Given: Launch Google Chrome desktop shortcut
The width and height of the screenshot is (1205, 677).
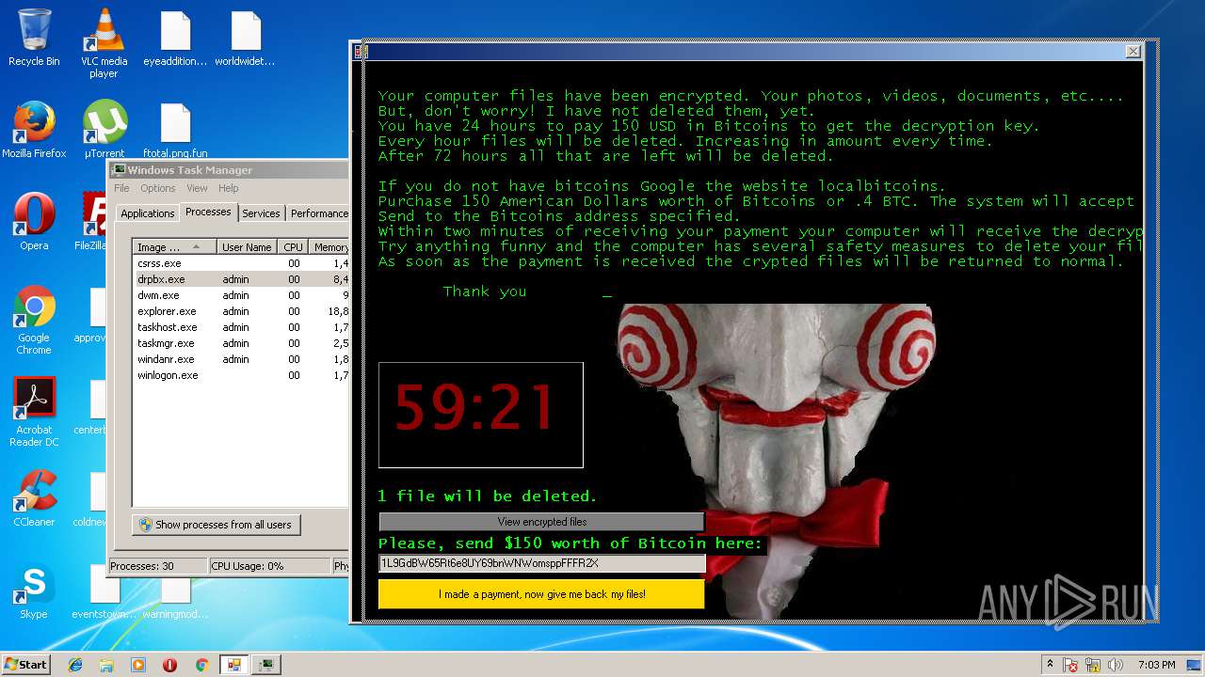Looking at the screenshot, I should tap(34, 320).
